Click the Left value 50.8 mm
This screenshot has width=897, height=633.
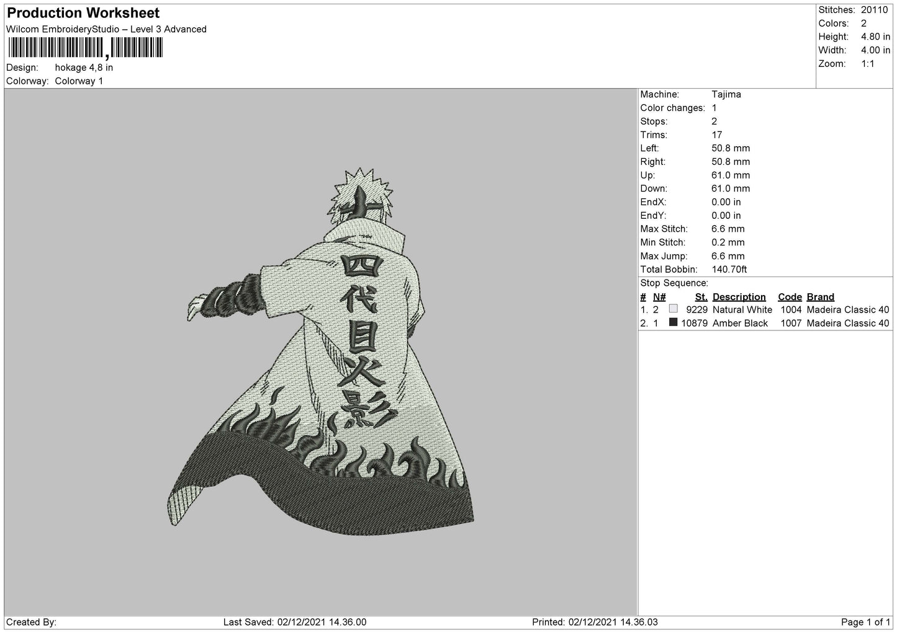tap(731, 148)
